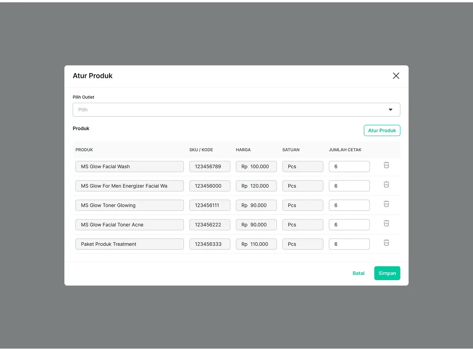Screen dimensions: 473x349
Task: Click the MS Glow Facial Toner Acne name field
Action: click(x=129, y=225)
